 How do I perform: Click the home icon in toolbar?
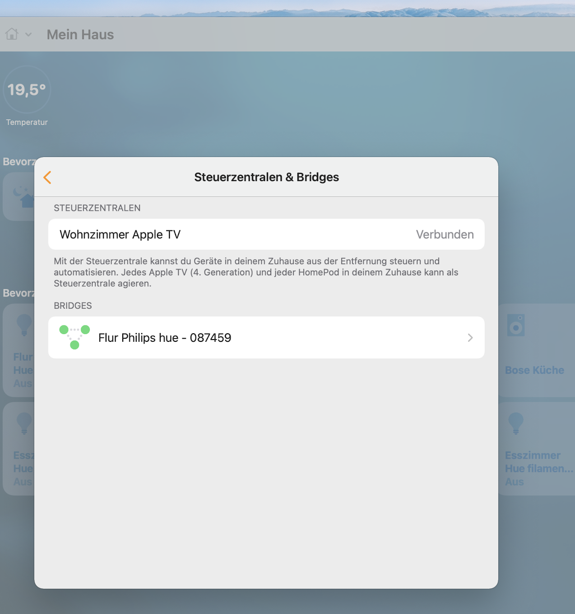12,34
